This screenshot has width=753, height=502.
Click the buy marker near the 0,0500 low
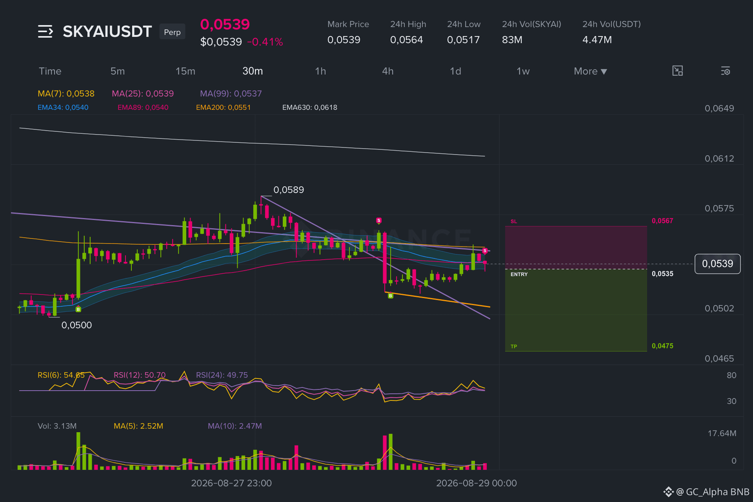pyautogui.click(x=78, y=309)
